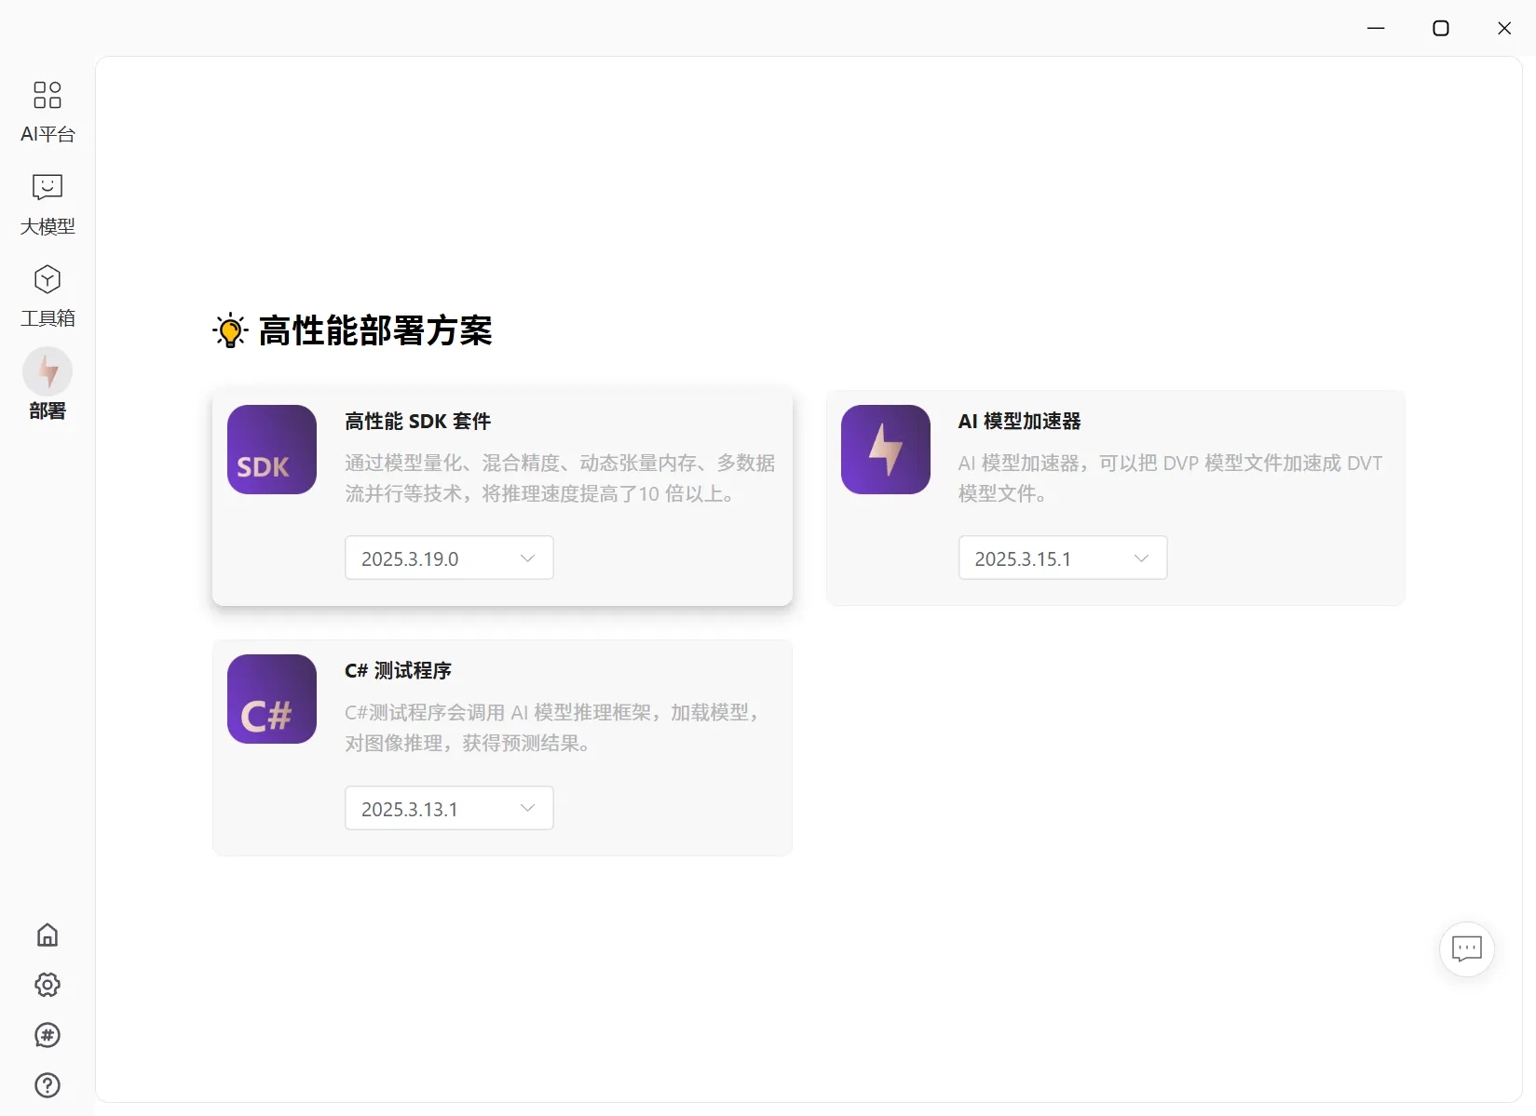Image resolution: width=1536 pixels, height=1116 pixels.
Task: Open the 高性能 SDK 套件 card title
Action: pos(418,422)
